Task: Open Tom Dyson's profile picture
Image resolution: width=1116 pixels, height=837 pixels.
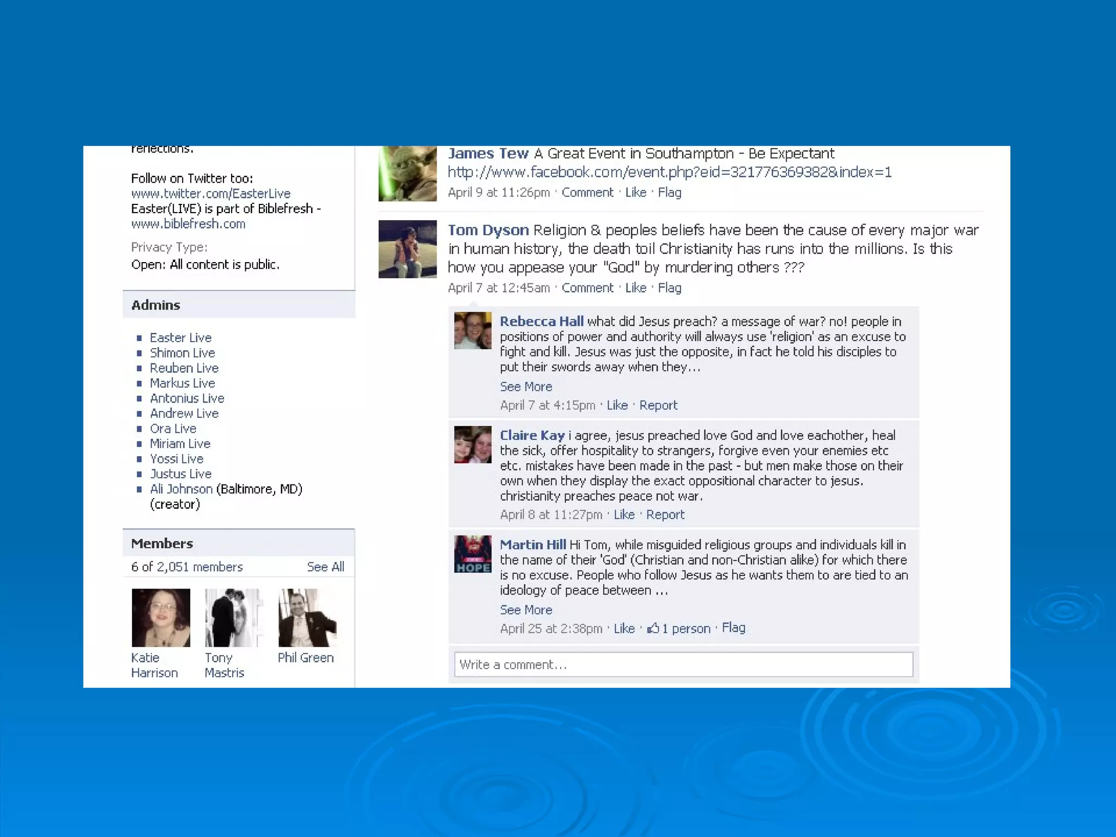Action: click(x=408, y=249)
